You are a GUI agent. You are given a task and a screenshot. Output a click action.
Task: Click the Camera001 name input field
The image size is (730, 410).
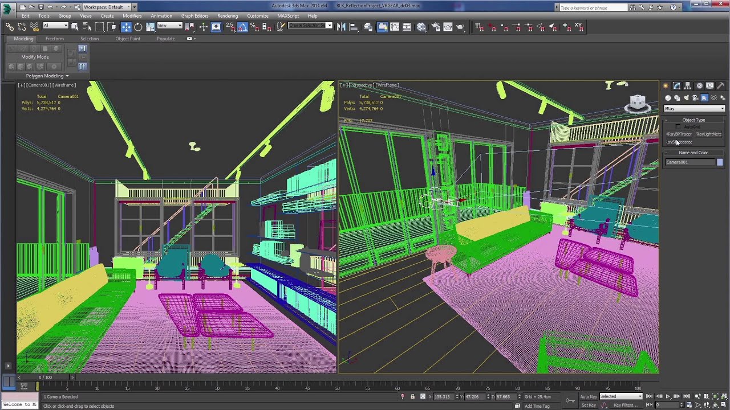690,162
